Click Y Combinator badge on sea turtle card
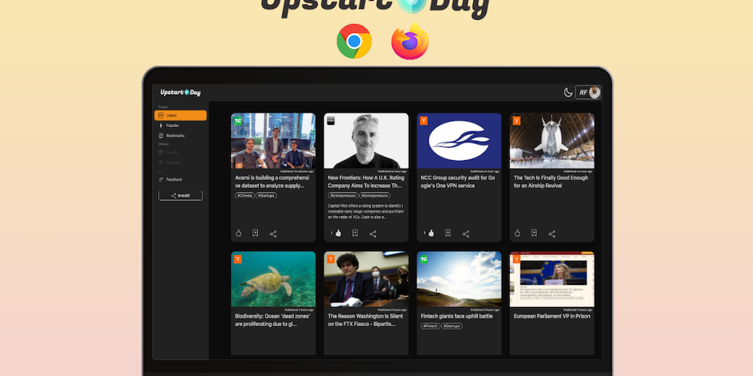 pyautogui.click(x=238, y=259)
